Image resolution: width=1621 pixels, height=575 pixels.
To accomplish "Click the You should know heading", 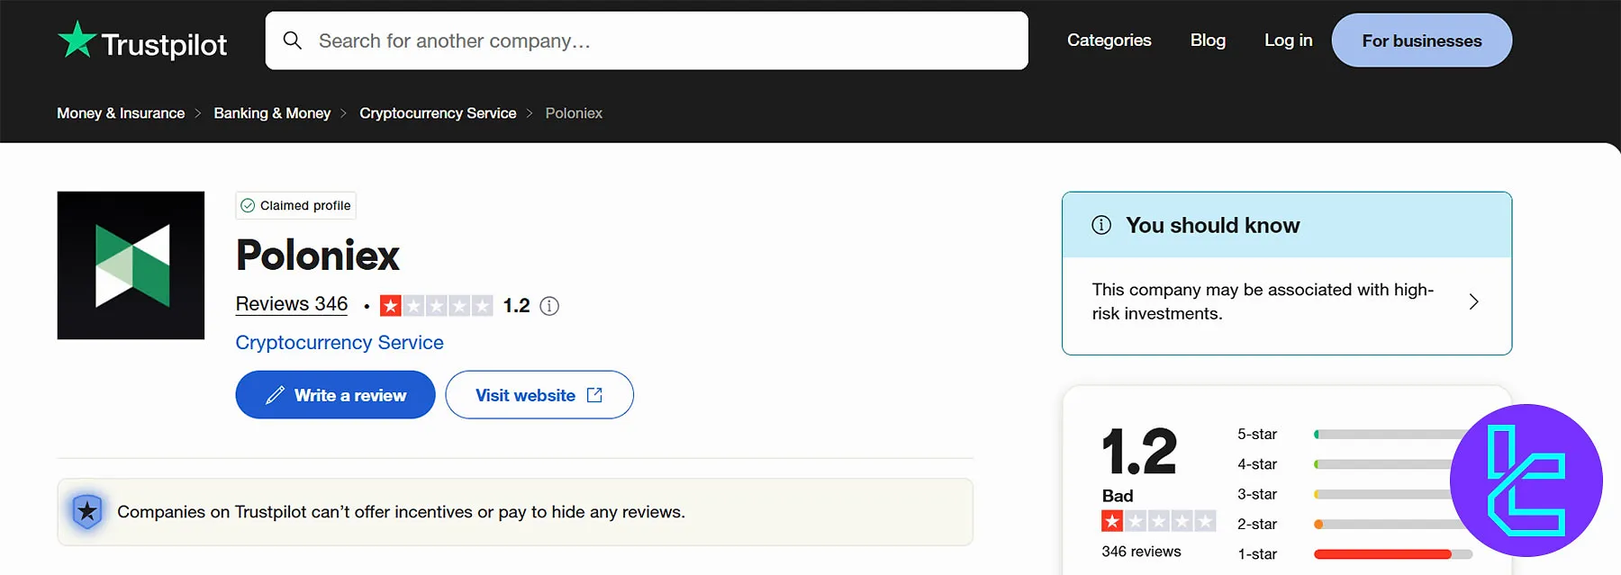I will coord(1212,225).
